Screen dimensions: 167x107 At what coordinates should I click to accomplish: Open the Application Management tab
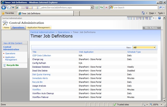coord(39,27)
